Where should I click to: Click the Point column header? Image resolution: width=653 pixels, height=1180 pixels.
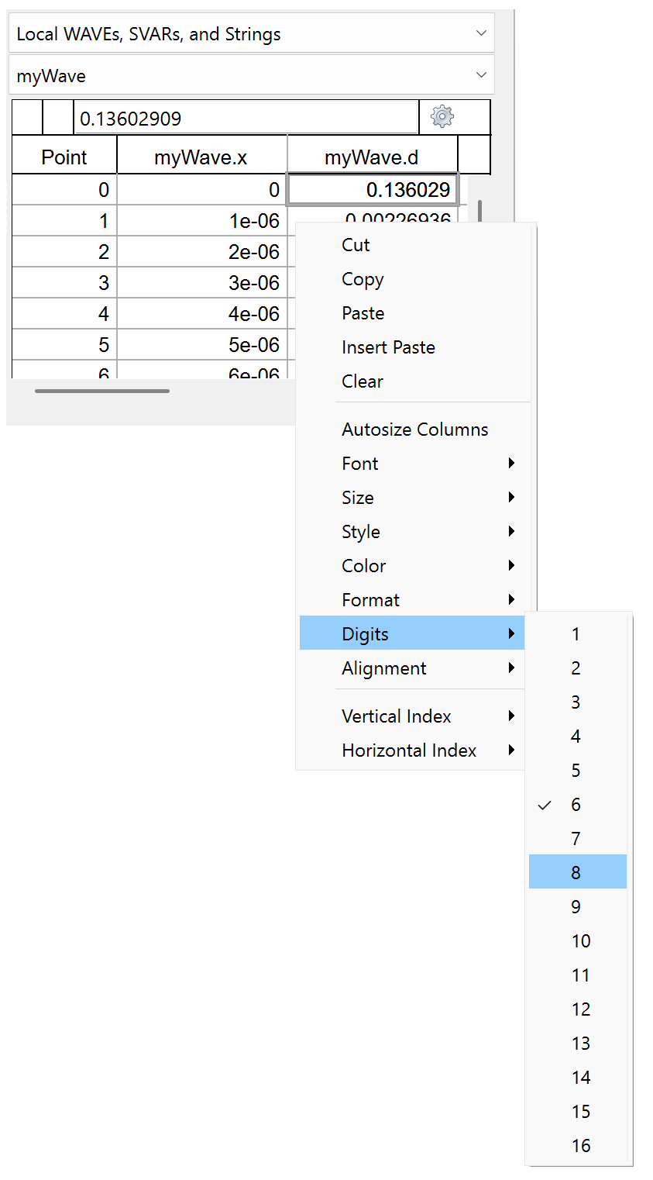[x=64, y=156]
